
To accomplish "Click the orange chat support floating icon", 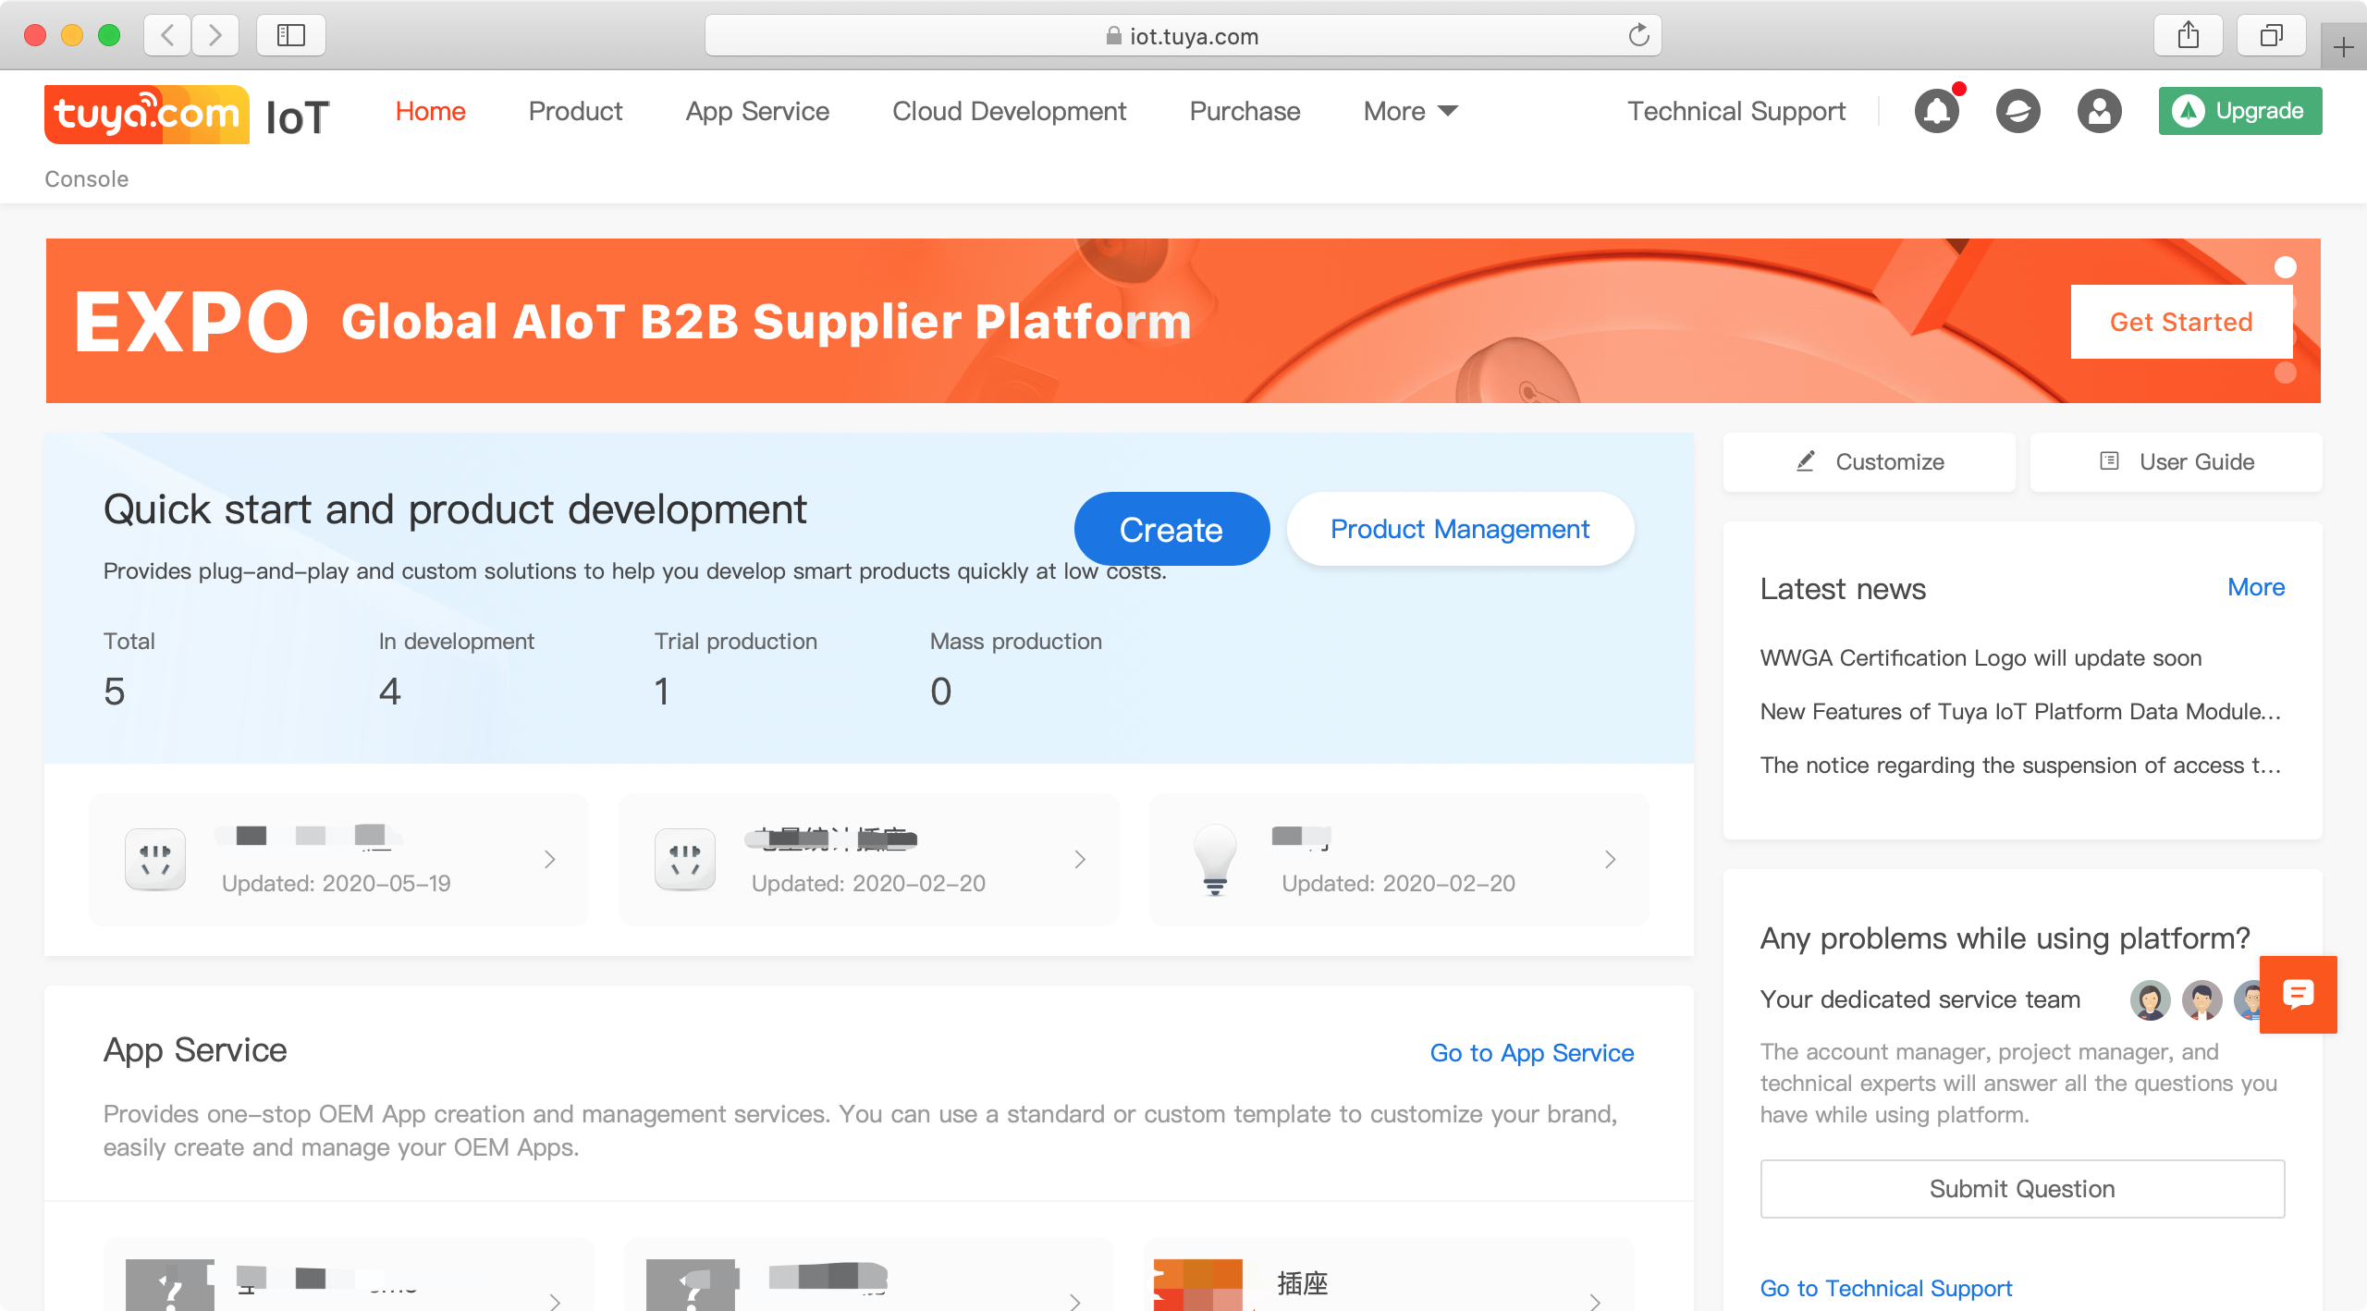I will tap(2298, 994).
